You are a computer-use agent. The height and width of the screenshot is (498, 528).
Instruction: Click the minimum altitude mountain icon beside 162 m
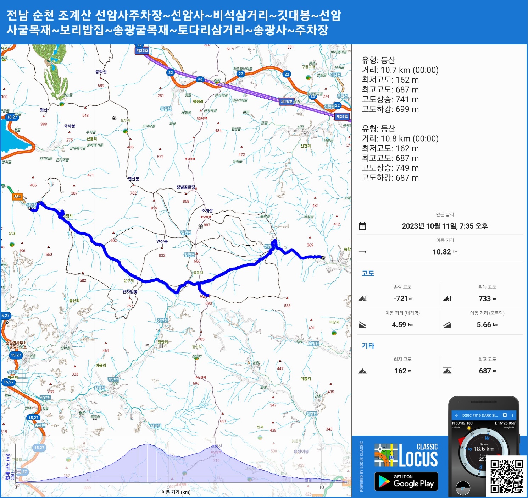pos(362,371)
